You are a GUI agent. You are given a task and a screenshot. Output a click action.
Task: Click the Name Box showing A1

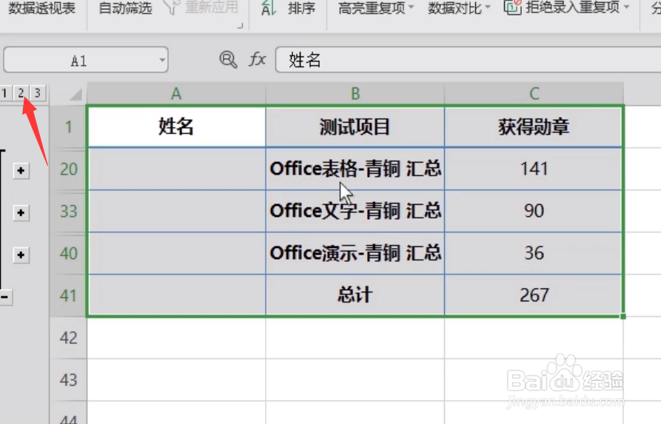86,60
